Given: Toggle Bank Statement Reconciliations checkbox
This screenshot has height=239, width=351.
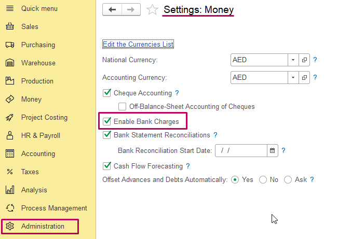Looking at the screenshot, I should pos(107,135).
